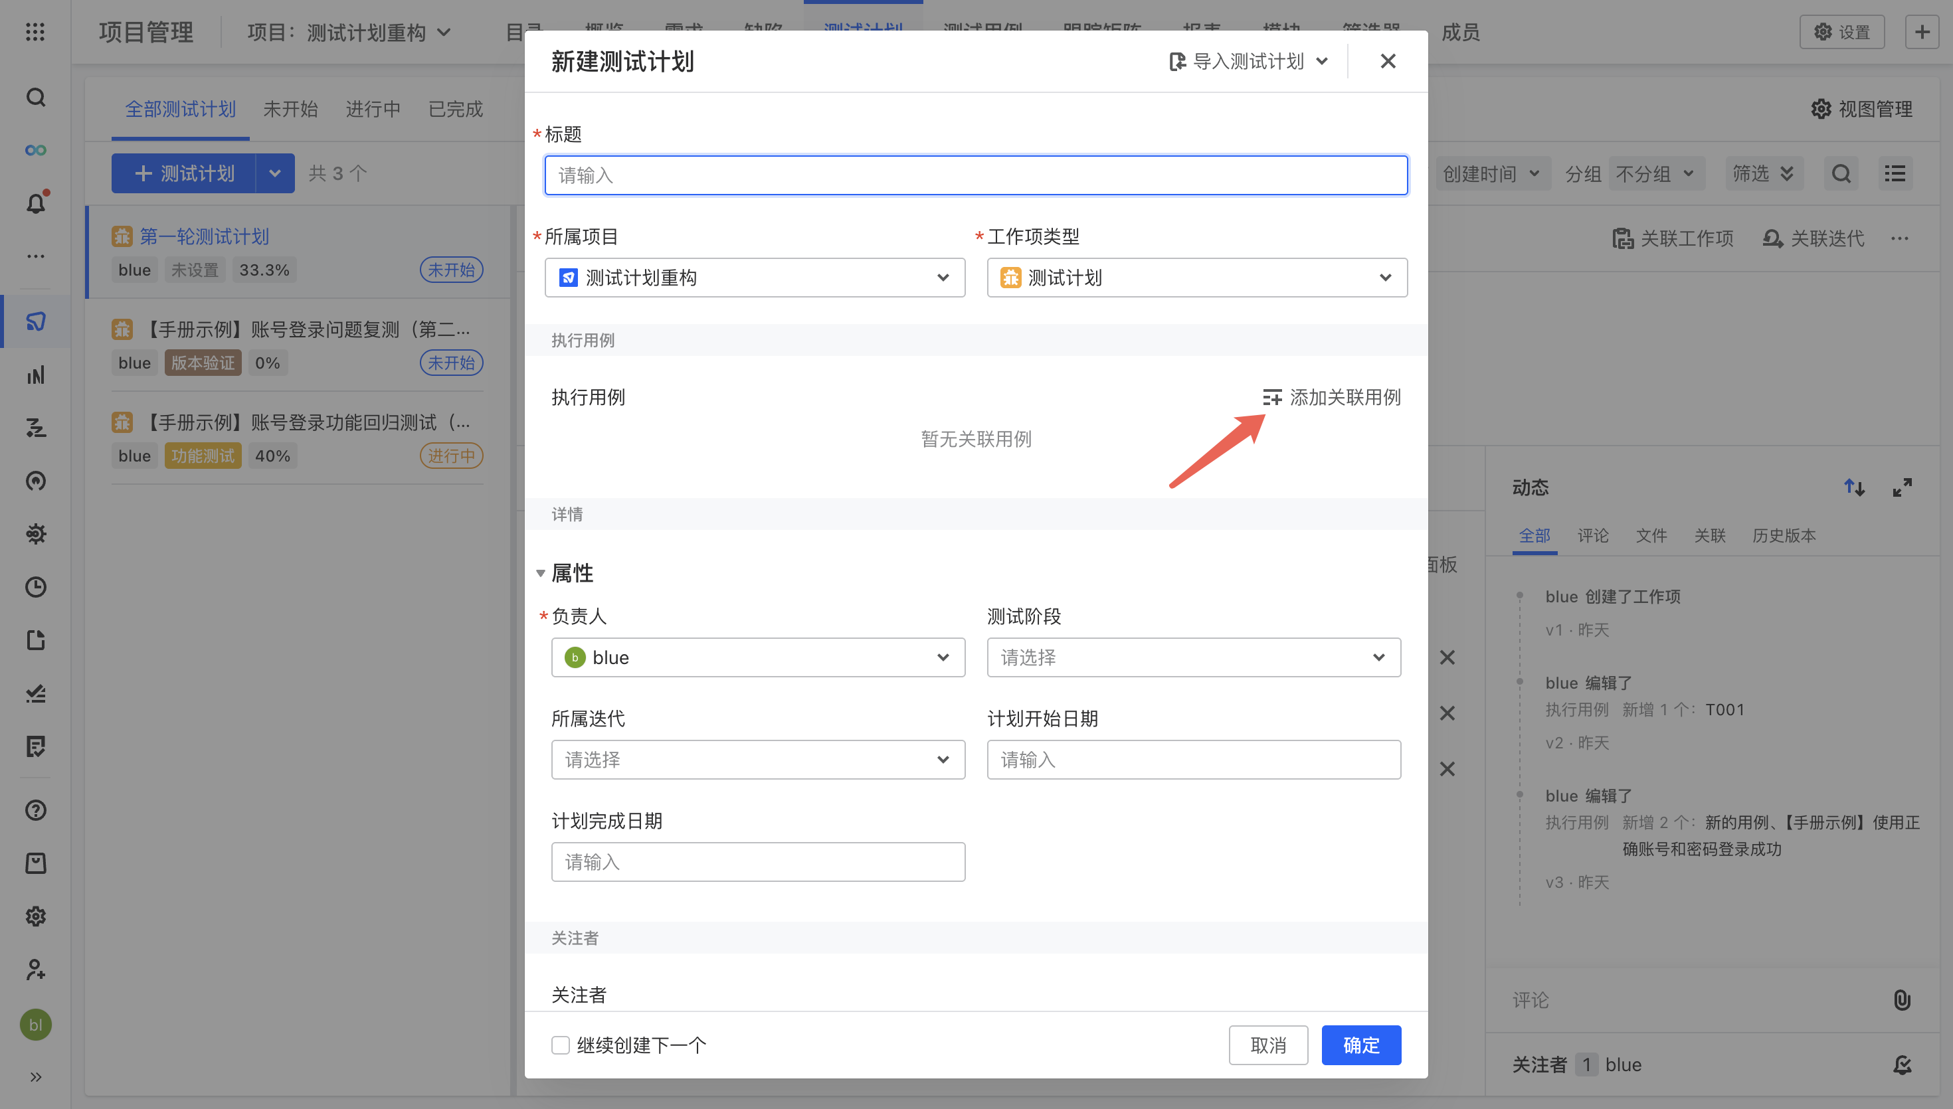
Task: Click the bl user avatar
Action: (35, 1025)
